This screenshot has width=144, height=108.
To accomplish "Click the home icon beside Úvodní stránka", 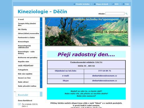I will 74,4.
